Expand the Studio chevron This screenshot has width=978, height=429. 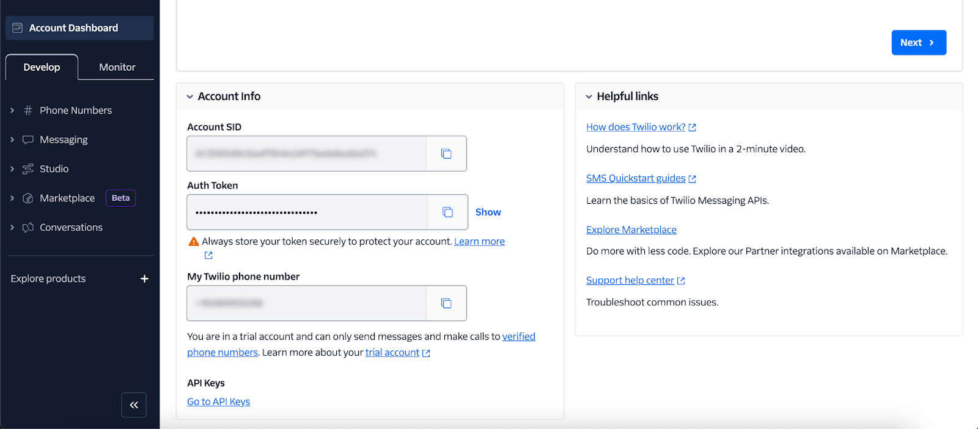click(12, 169)
